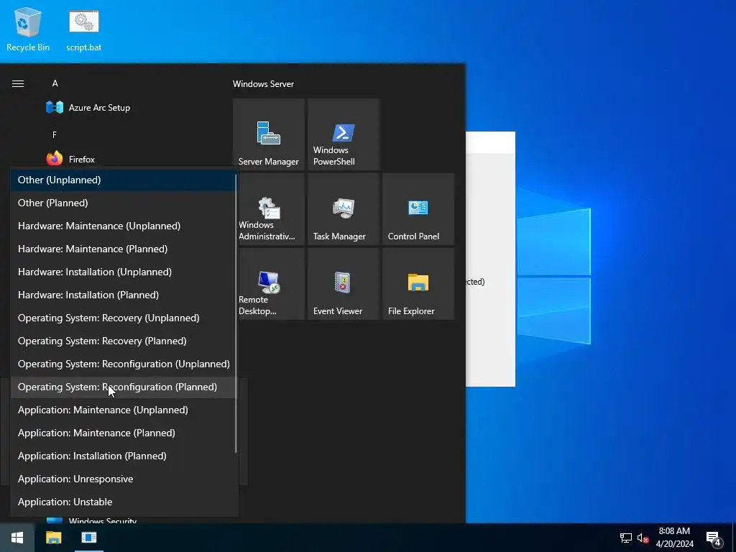Choose Hardware: Installation (Planned)
The height and width of the screenshot is (552, 736).
point(123,295)
